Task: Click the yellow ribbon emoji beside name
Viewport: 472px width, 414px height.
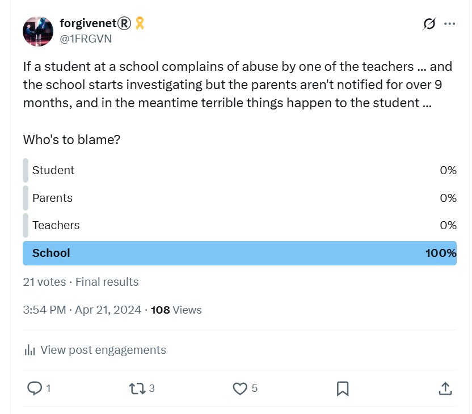Action: click(140, 23)
